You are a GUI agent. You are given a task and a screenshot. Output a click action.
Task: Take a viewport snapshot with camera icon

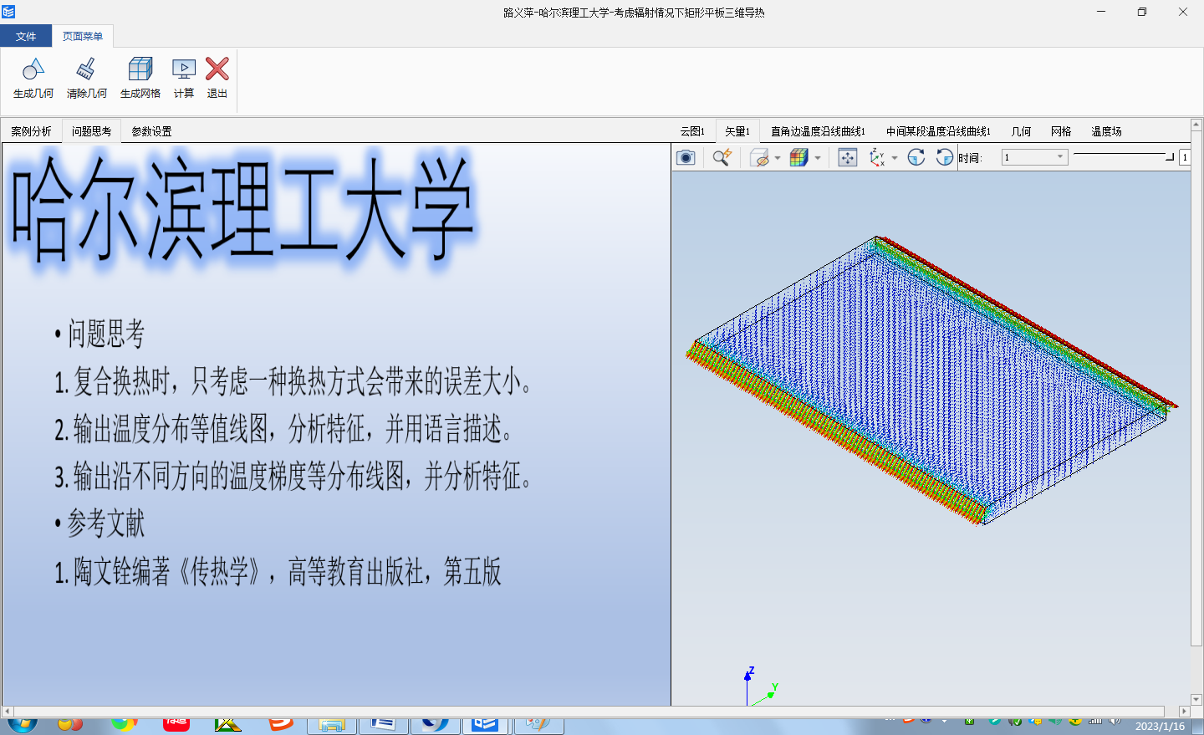coord(686,157)
